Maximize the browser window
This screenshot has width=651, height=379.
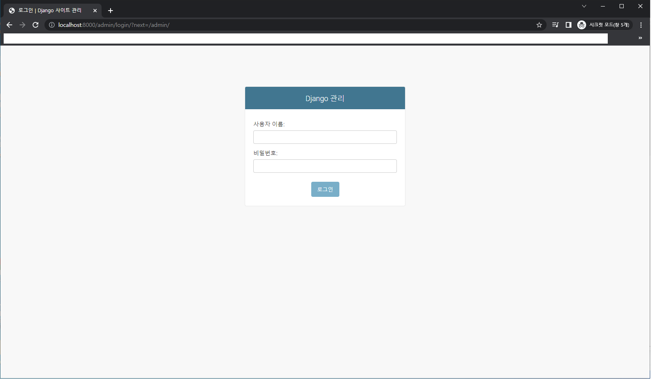pyautogui.click(x=622, y=6)
